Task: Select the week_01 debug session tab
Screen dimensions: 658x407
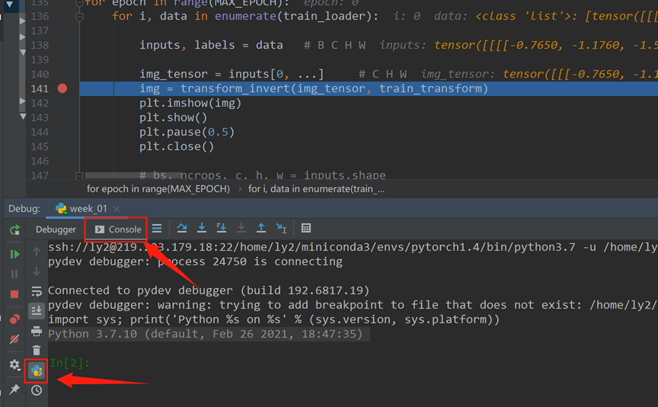Action: pos(81,208)
